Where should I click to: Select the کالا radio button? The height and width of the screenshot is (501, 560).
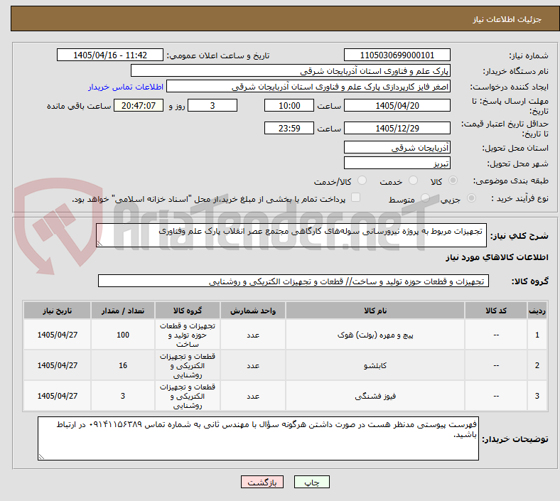453,181
